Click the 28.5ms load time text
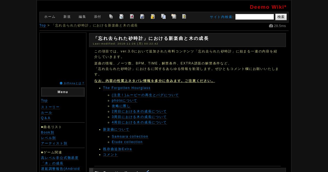This screenshot has width=328, height=172. (x=280, y=26)
